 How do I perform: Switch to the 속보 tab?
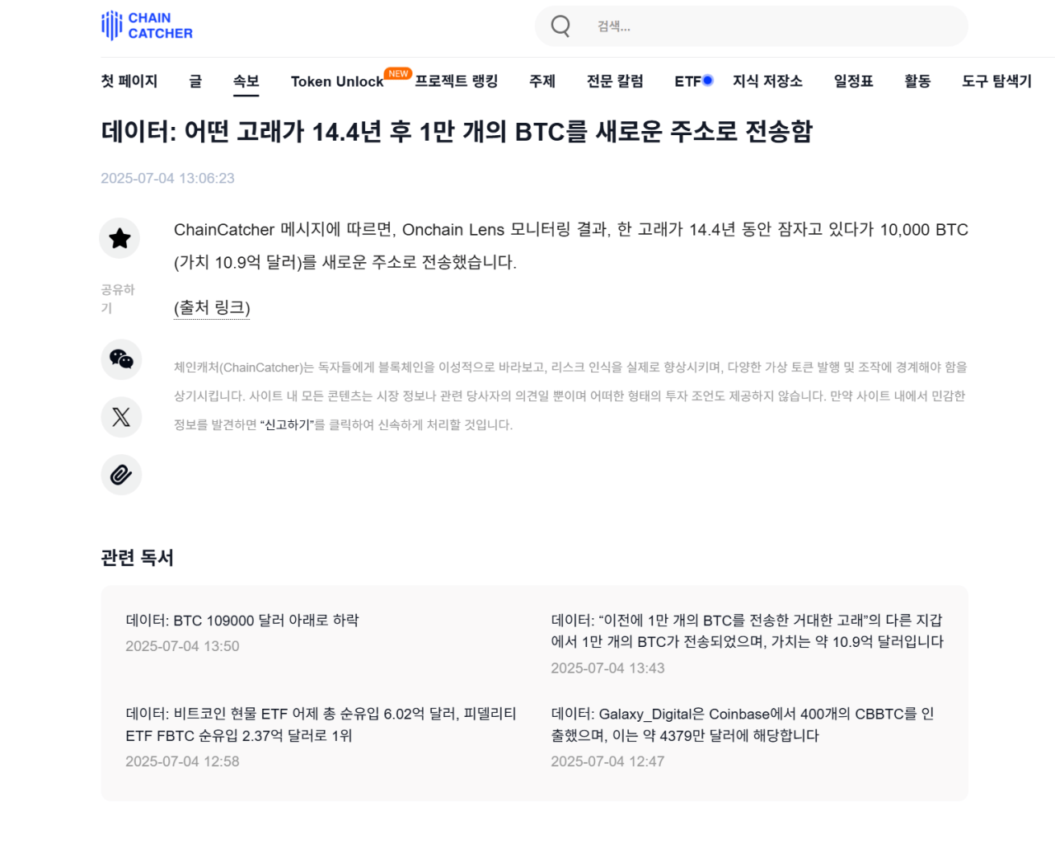point(246,81)
